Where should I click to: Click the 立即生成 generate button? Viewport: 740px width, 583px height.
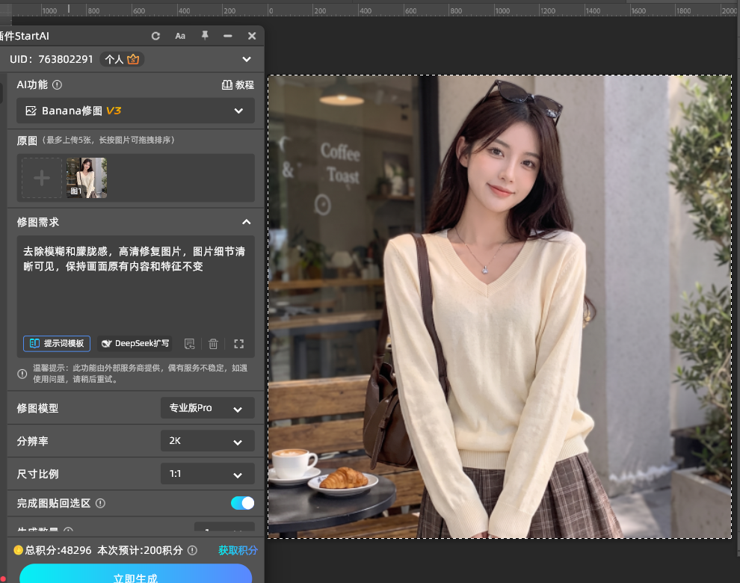(x=135, y=574)
